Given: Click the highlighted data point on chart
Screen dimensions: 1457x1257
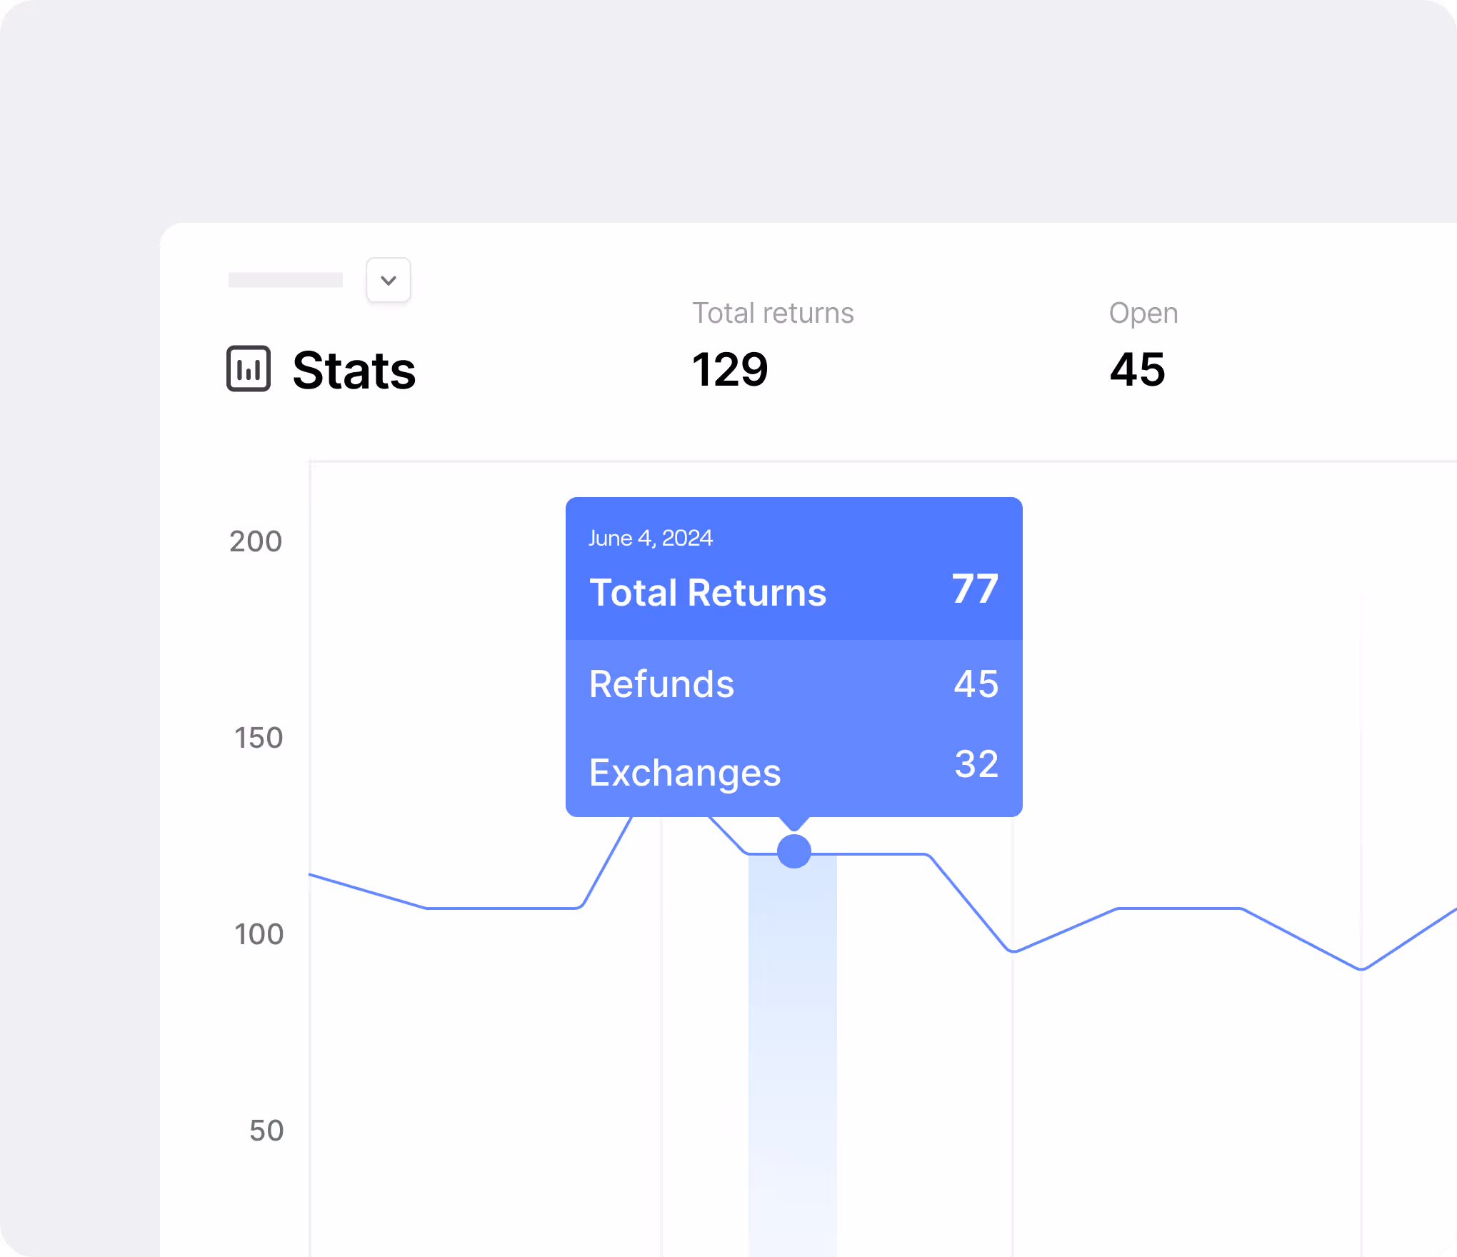Looking at the screenshot, I should click(793, 851).
